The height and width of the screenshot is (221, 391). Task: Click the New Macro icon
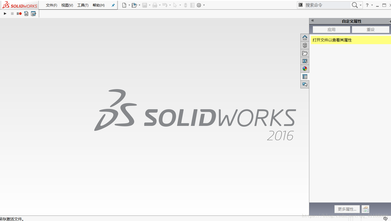(x=26, y=14)
